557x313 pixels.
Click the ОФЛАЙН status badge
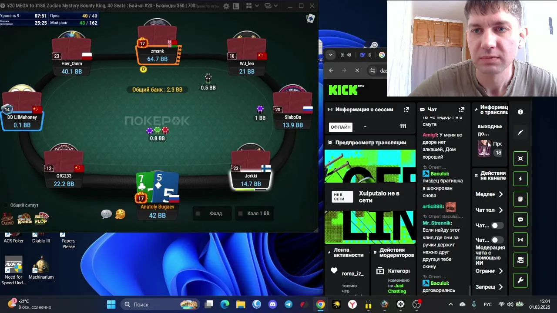(x=340, y=127)
